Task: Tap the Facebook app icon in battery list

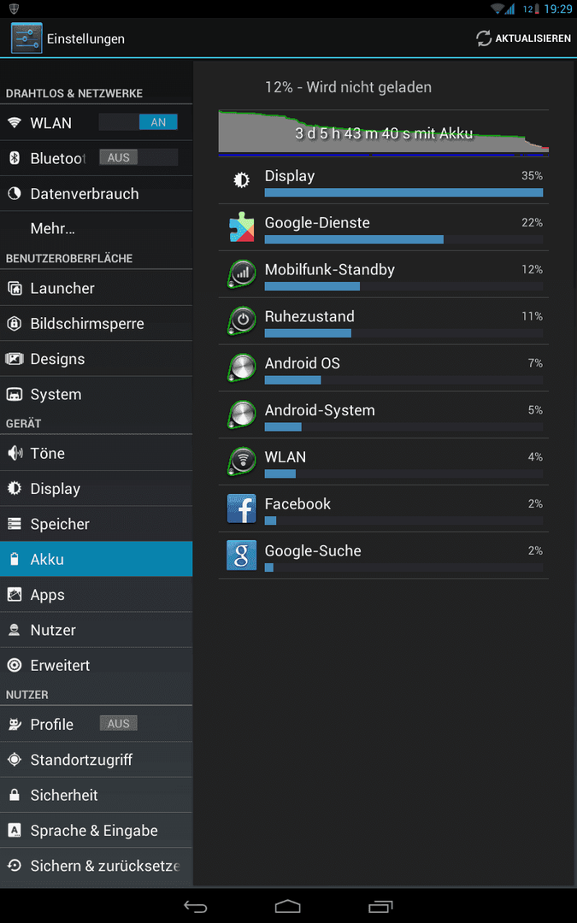Action: 241,509
